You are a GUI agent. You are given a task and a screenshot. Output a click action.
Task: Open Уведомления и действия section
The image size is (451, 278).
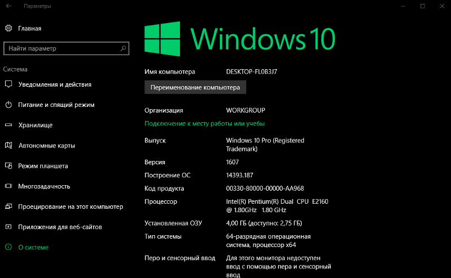[x=55, y=84]
